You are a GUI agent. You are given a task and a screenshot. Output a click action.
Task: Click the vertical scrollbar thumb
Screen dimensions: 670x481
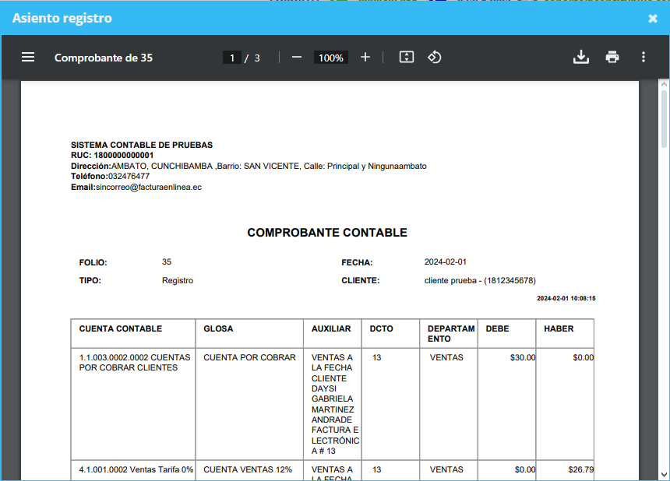[x=664, y=118]
